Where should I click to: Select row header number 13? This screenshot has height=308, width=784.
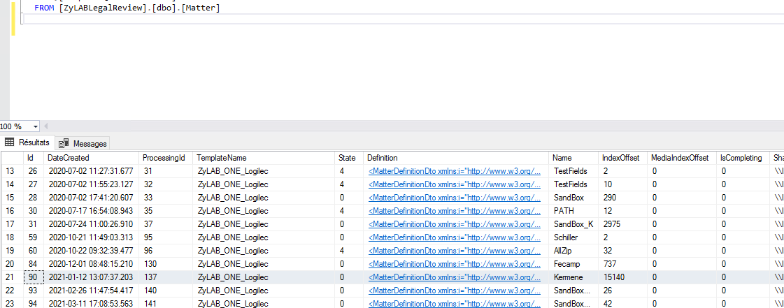[12, 171]
